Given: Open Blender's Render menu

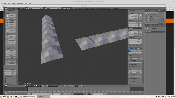Looking at the screenshot, I should tap(13, 8).
